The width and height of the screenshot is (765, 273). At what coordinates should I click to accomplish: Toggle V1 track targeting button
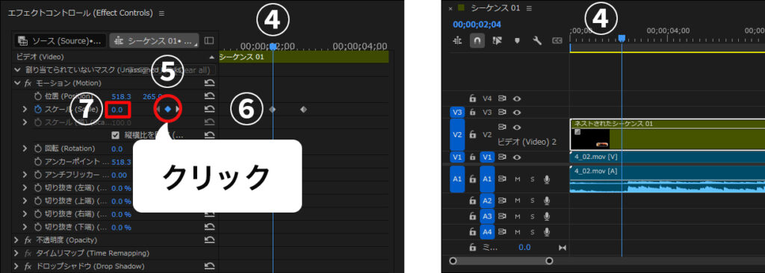tap(487, 157)
